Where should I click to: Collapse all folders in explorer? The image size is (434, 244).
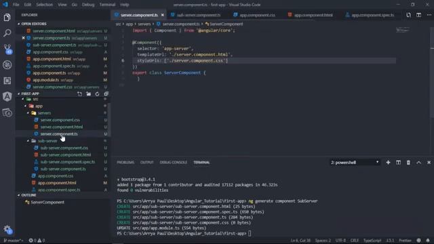[x=106, y=94]
